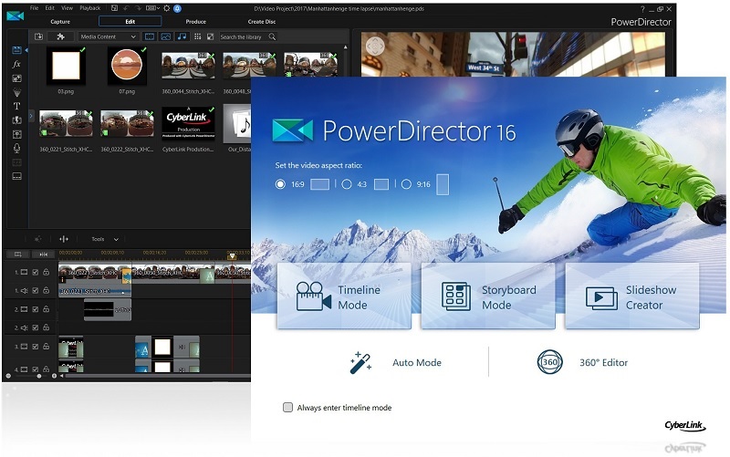Select the Edit tab

pos(130,21)
